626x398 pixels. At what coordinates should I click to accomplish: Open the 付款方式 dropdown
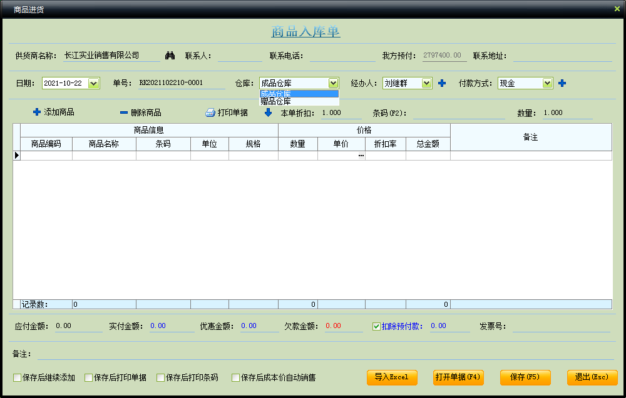point(547,83)
